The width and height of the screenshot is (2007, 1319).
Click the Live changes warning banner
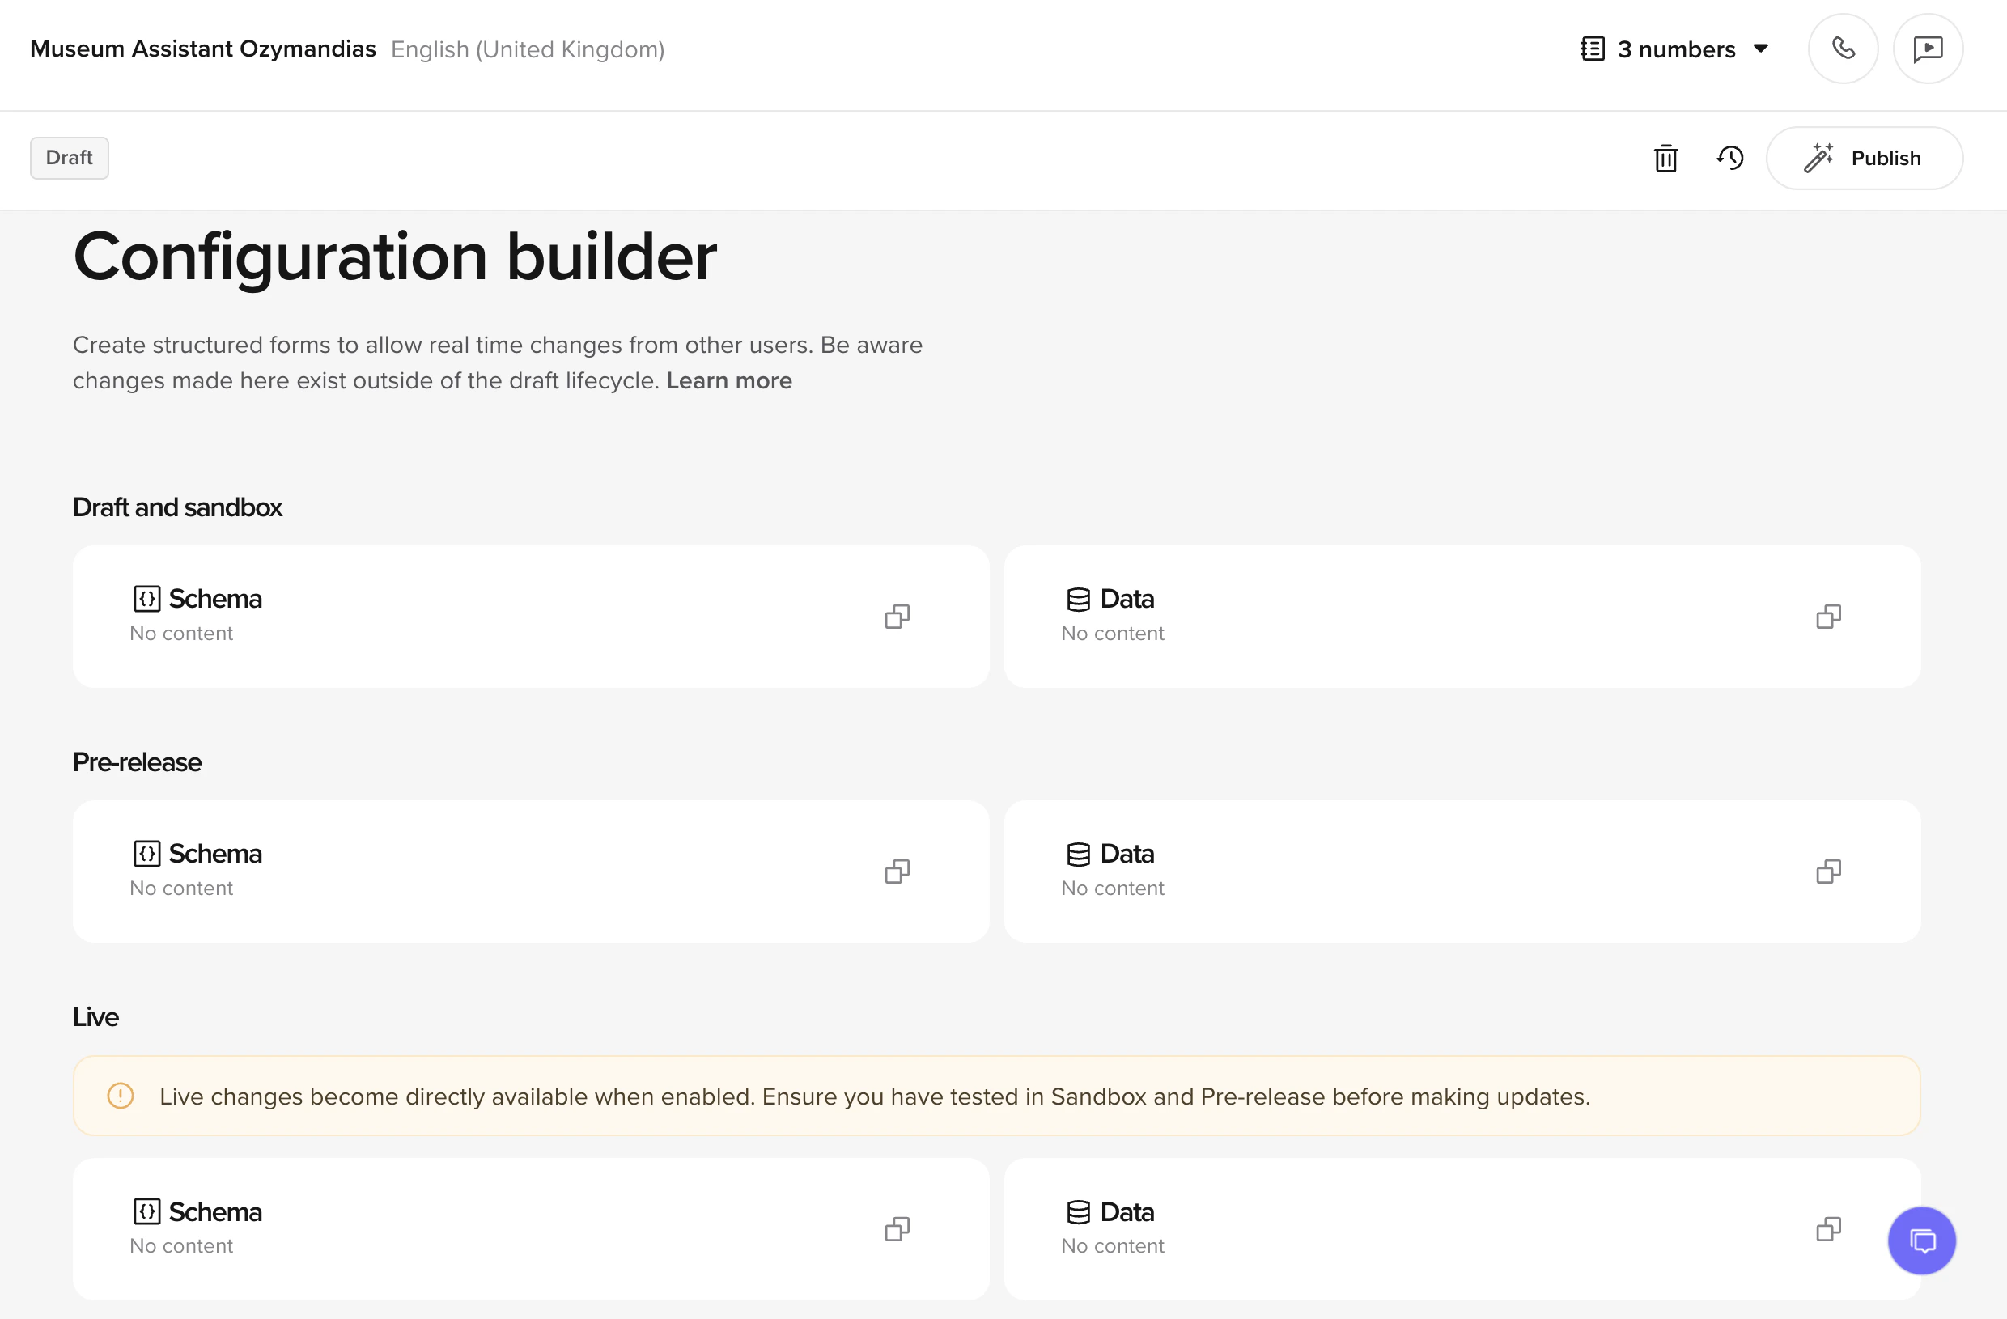997,1096
